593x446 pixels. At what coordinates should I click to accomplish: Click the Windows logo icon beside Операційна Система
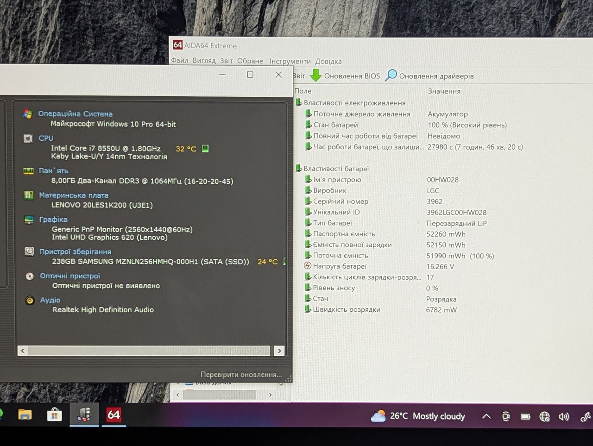tap(28, 114)
